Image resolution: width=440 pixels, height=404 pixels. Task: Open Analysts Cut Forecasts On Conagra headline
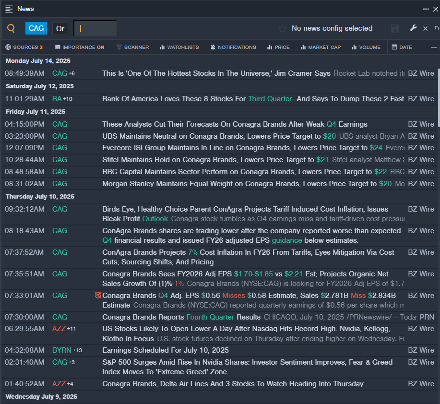pyautogui.click(x=235, y=124)
